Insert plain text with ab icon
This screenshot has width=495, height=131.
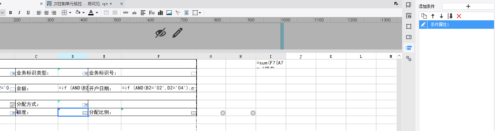[134, 13]
